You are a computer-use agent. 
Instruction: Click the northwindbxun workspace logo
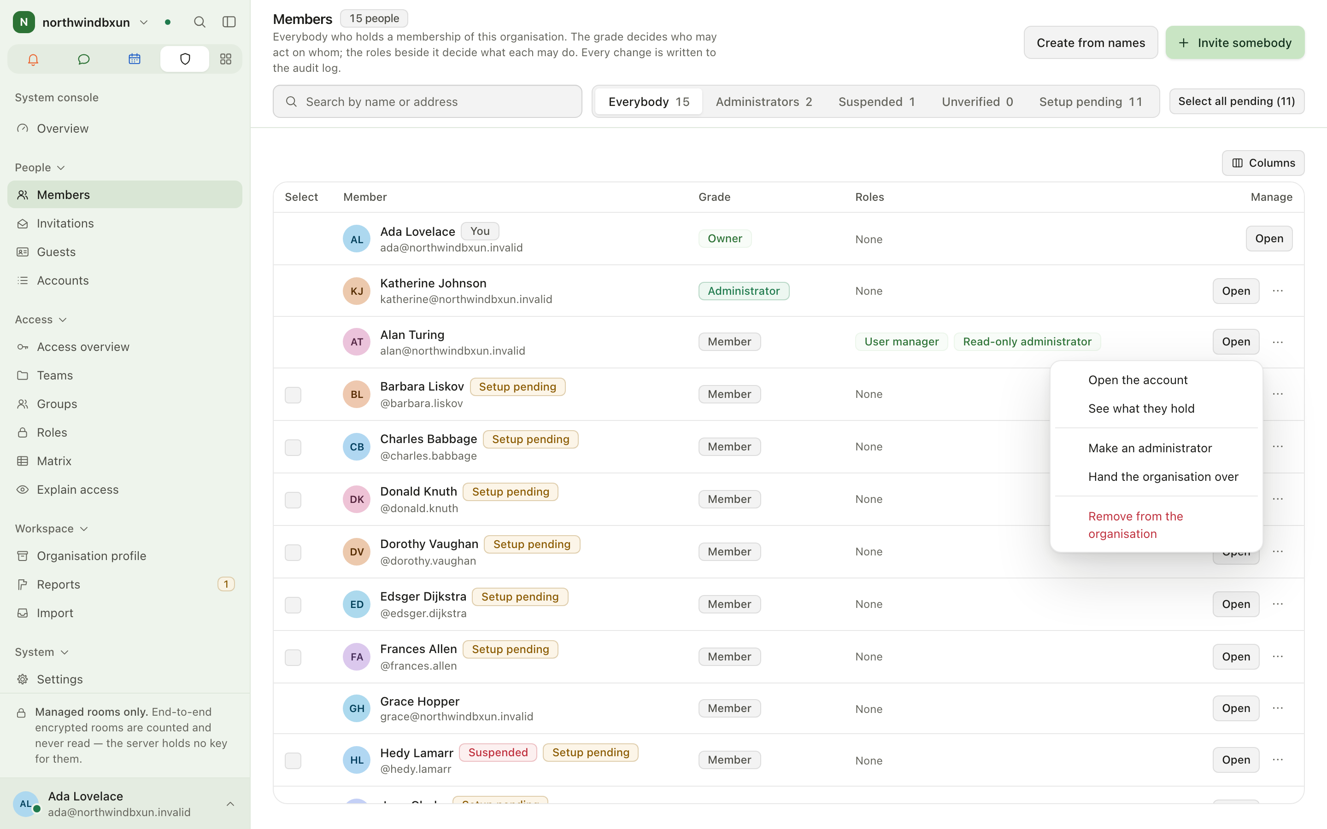(23, 22)
